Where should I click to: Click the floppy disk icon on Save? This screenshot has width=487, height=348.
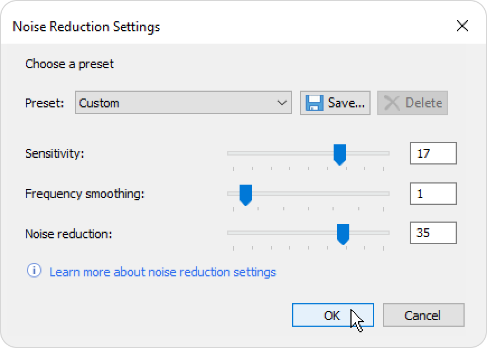point(315,103)
